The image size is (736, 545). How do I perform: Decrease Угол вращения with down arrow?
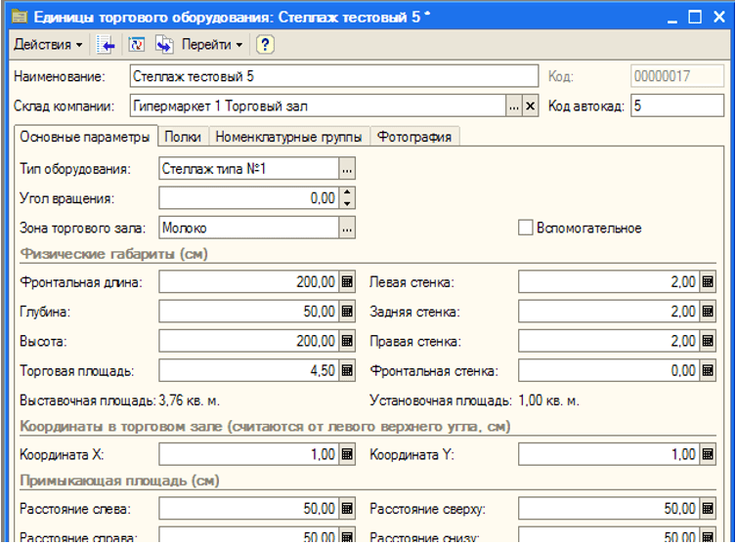tap(347, 203)
